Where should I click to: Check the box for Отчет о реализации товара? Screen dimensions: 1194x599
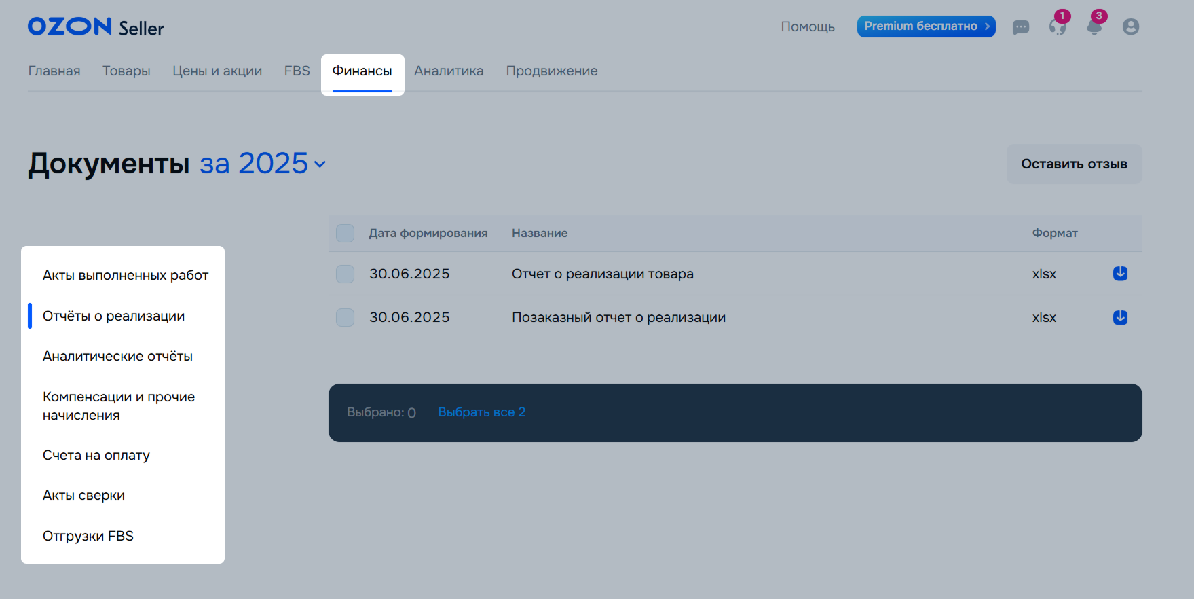(x=346, y=274)
